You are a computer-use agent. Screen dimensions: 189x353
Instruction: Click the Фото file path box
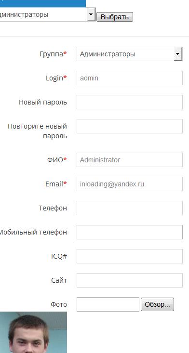[108, 304]
